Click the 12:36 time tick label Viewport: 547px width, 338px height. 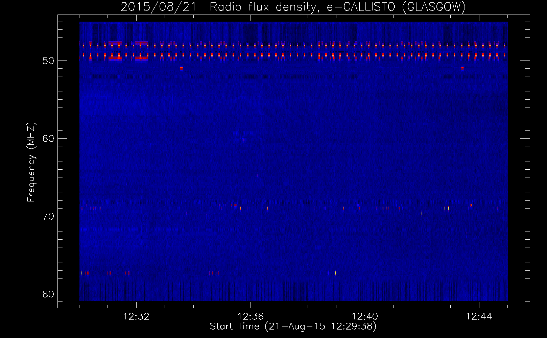click(x=251, y=317)
